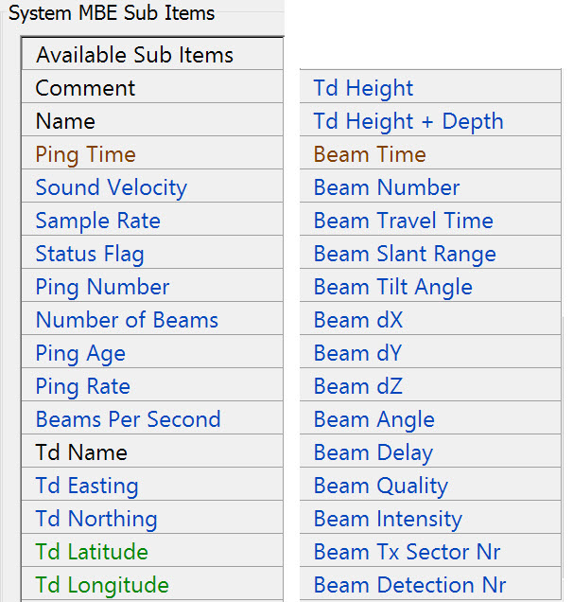This screenshot has width=573, height=602.
Task: Click the Name sub item
Action: (x=65, y=121)
